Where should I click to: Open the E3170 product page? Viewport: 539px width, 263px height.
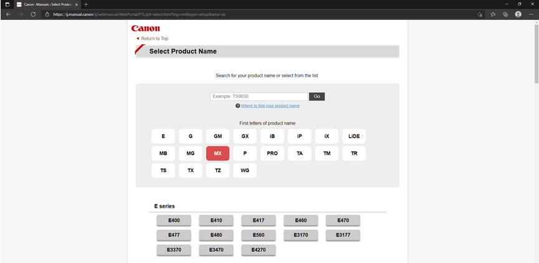pyautogui.click(x=300, y=235)
